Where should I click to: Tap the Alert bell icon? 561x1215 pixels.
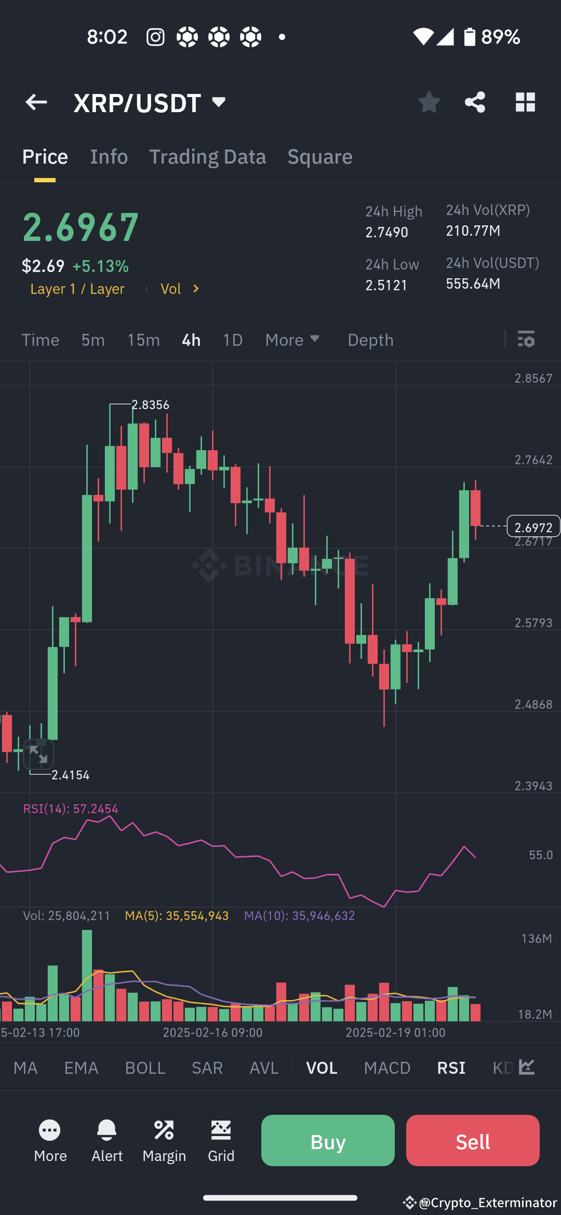tap(107, 1141)
